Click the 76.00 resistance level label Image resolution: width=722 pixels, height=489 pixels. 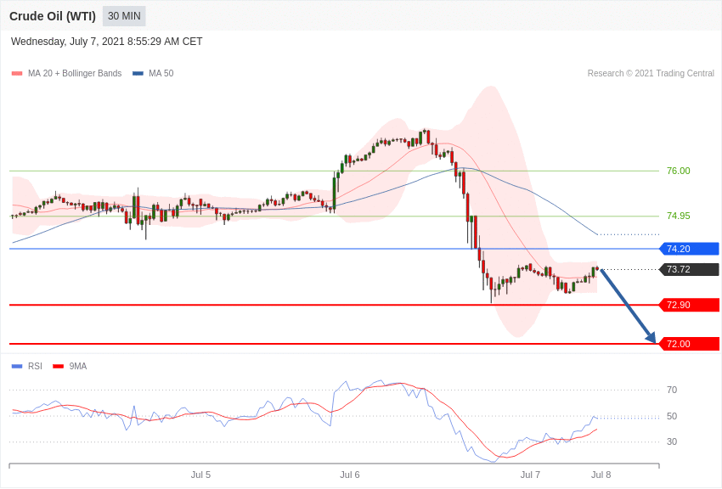(x=679, y=171)
